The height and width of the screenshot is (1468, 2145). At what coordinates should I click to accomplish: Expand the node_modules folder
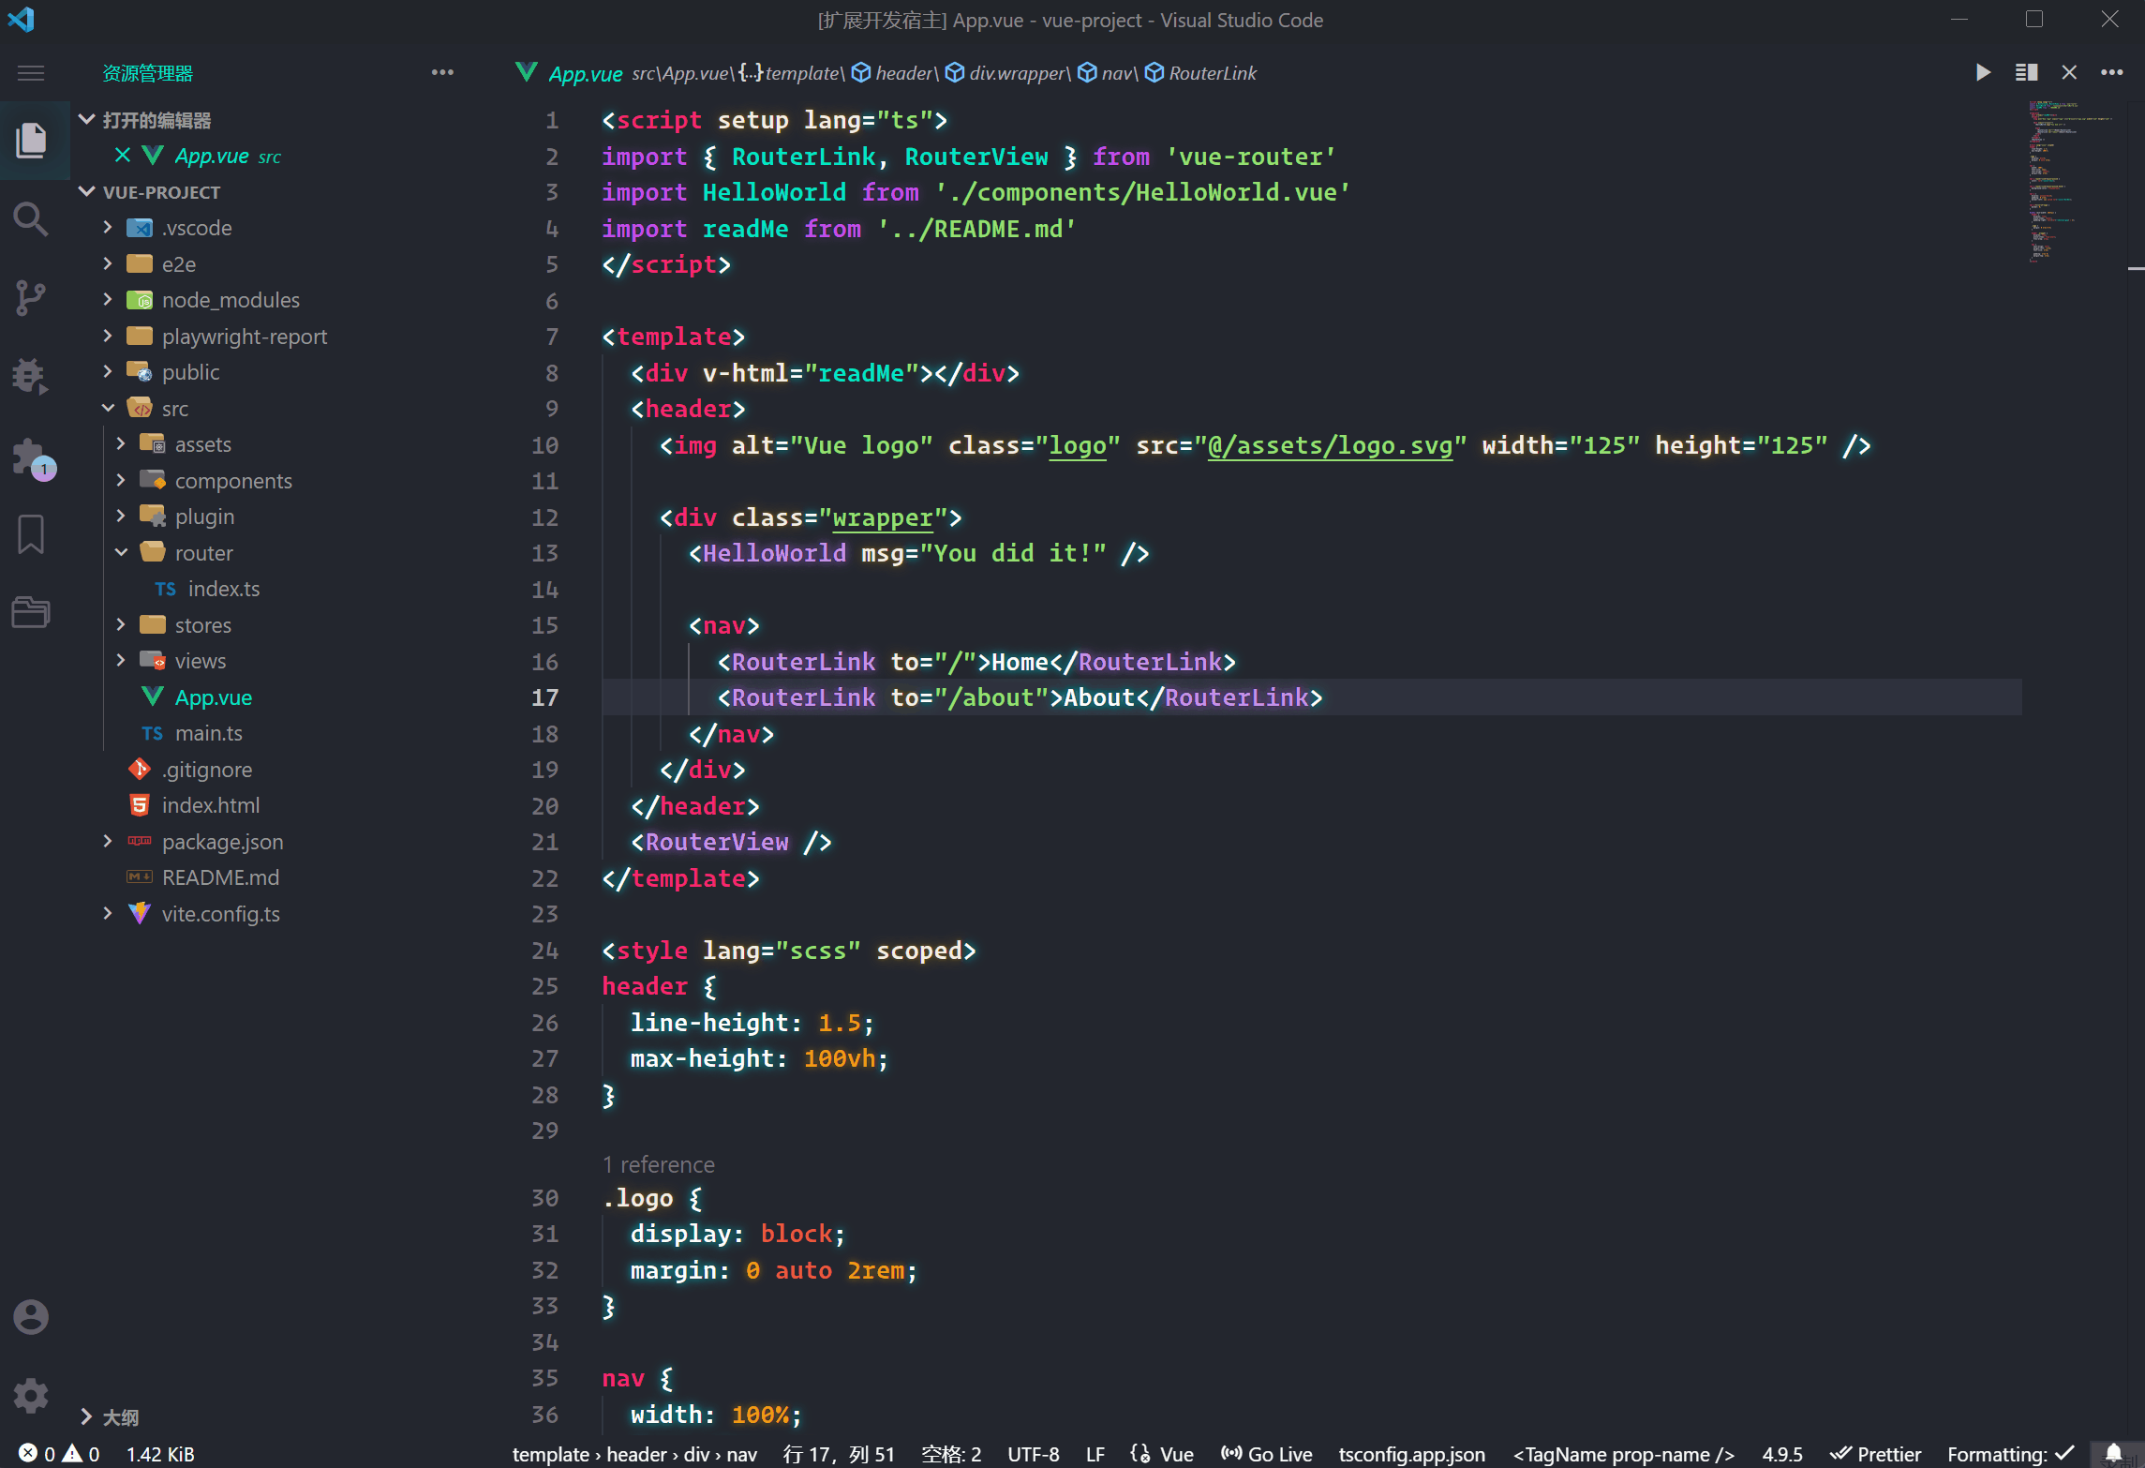108,299
